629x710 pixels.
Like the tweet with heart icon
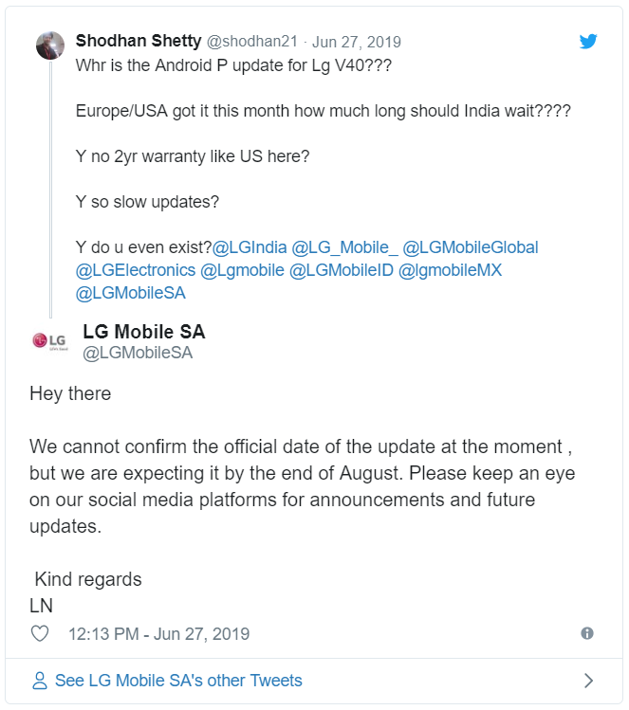(x=40, y=634)
